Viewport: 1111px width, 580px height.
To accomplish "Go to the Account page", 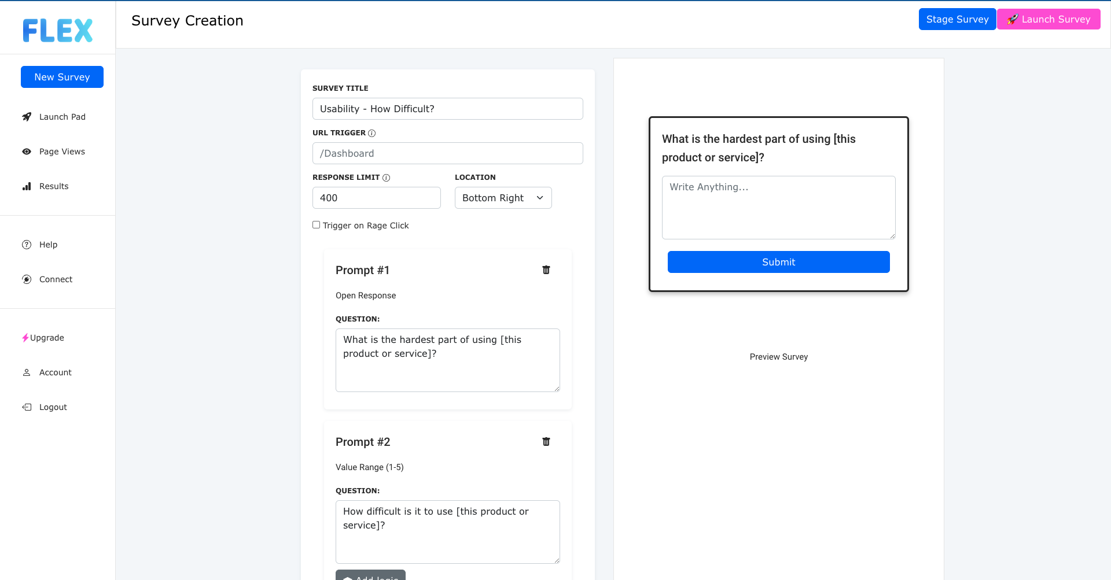I will 55,372.
